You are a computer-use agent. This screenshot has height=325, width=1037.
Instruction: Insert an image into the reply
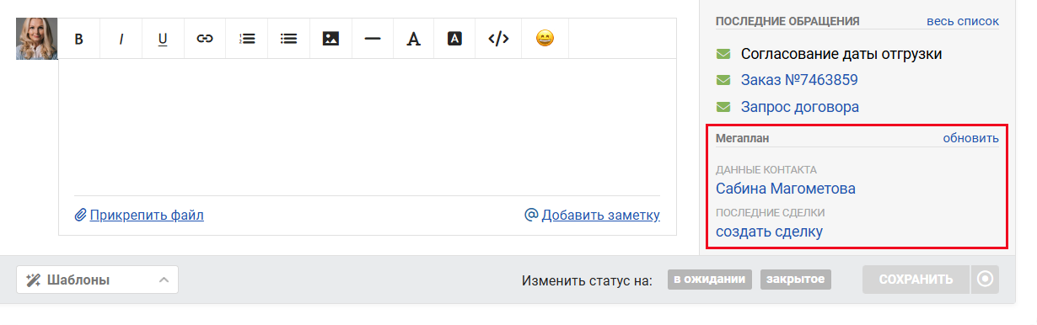click(330, 39)
